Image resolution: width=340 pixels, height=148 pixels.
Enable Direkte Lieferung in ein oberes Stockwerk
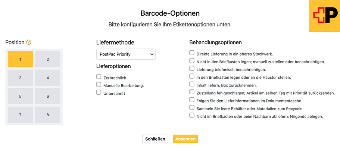coord(192,53)
